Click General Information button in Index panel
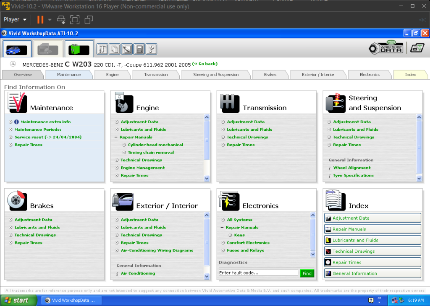The height and width of the screenshot is (306, 430). [x=373, y=273]
